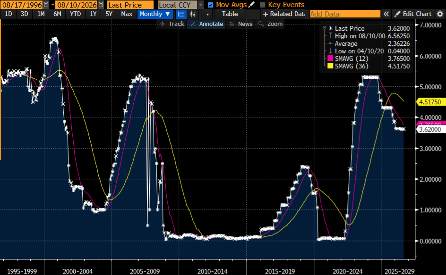Image resolution: width=446 pixels, height=275 pixels.
Task: Click the 2025-2029 x-axis label
Action: click(x=400, y=271)
